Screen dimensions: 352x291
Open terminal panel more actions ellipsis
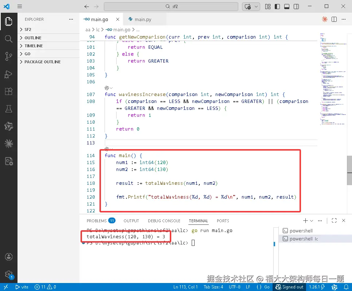tap(320, 221)
